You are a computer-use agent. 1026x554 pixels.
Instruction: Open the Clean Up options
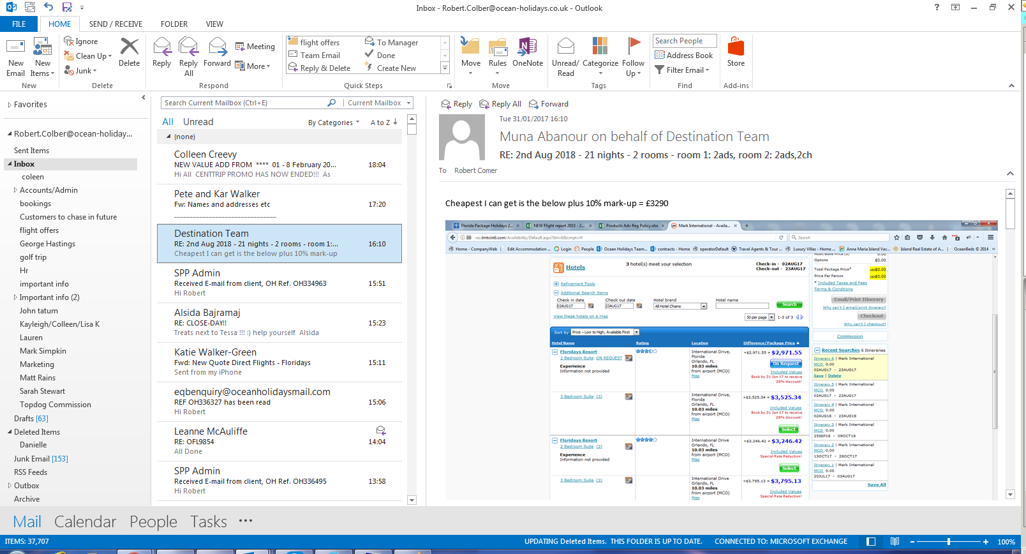tap(88, 56)
